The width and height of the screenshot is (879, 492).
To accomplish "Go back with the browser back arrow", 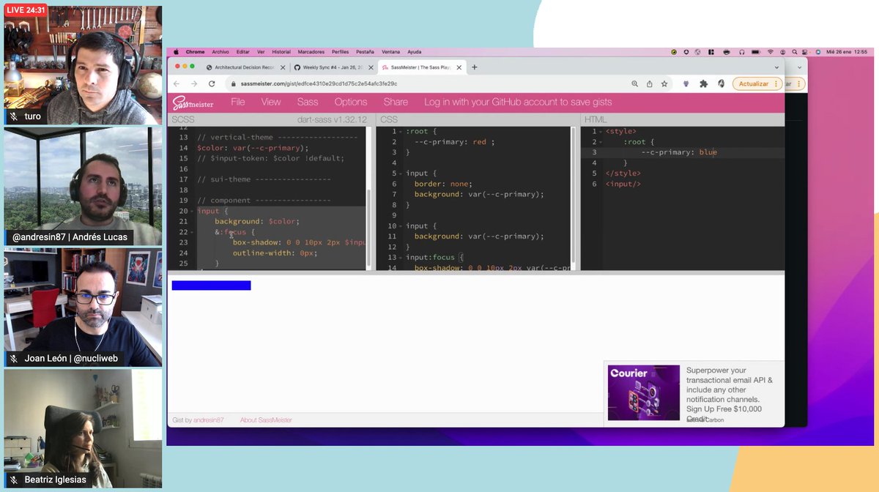I will coord(177,83).
